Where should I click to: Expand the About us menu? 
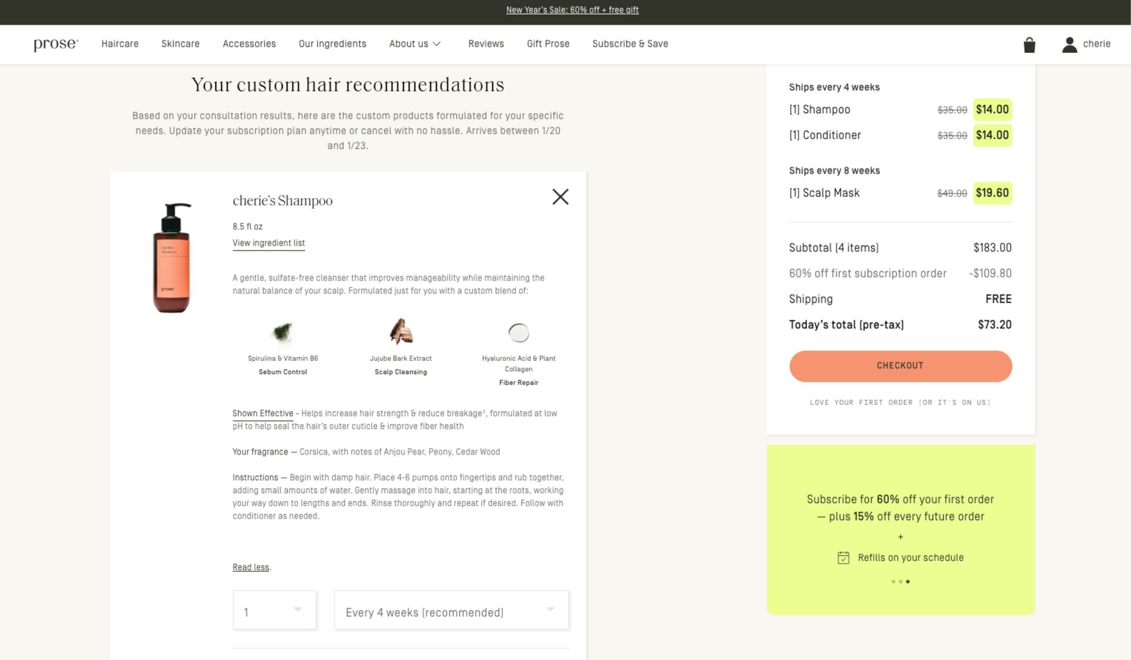click(x=415, y=44)
